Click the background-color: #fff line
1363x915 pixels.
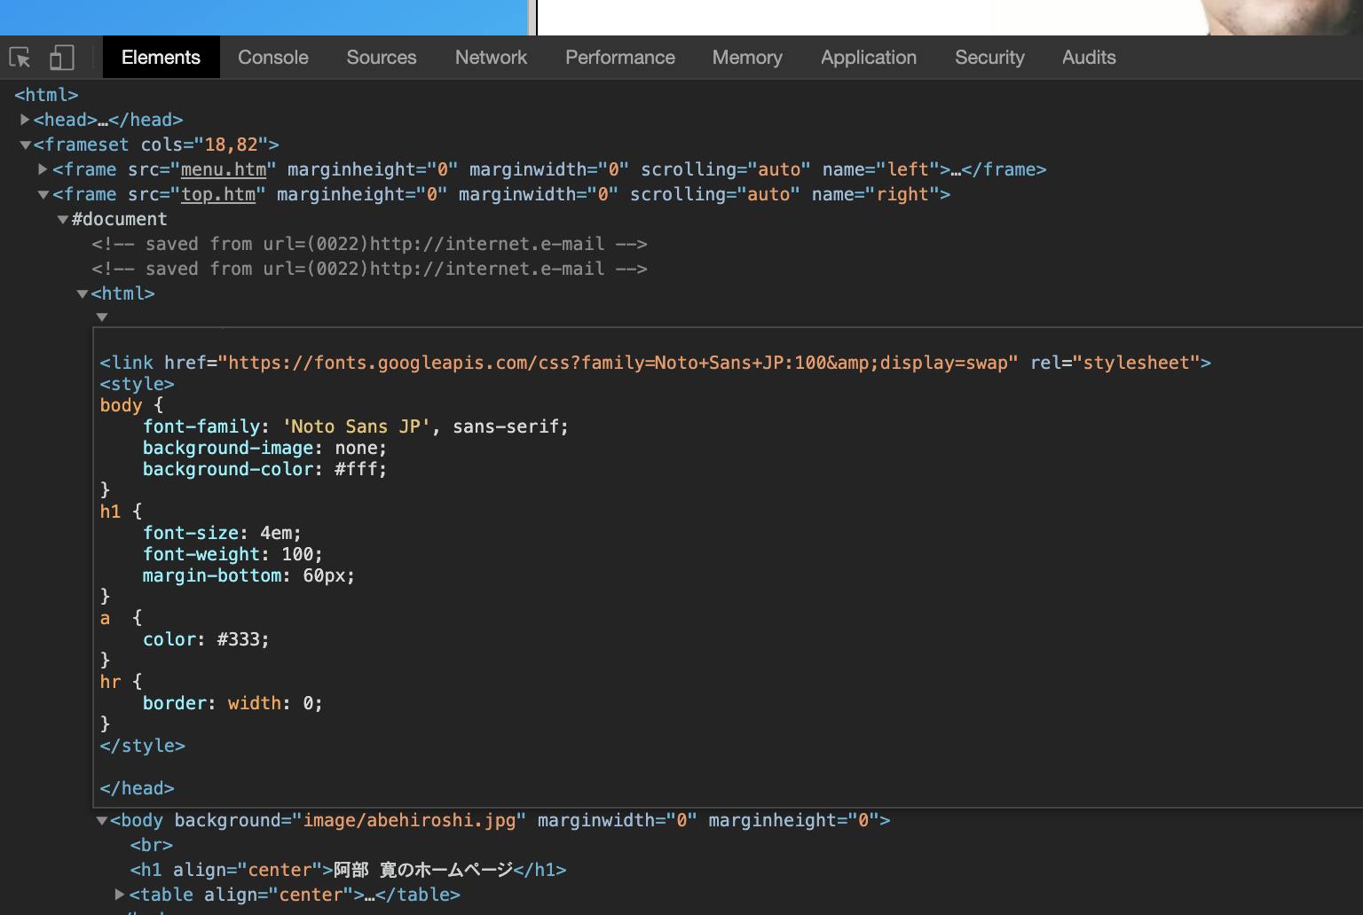click(x=264, y=469)
